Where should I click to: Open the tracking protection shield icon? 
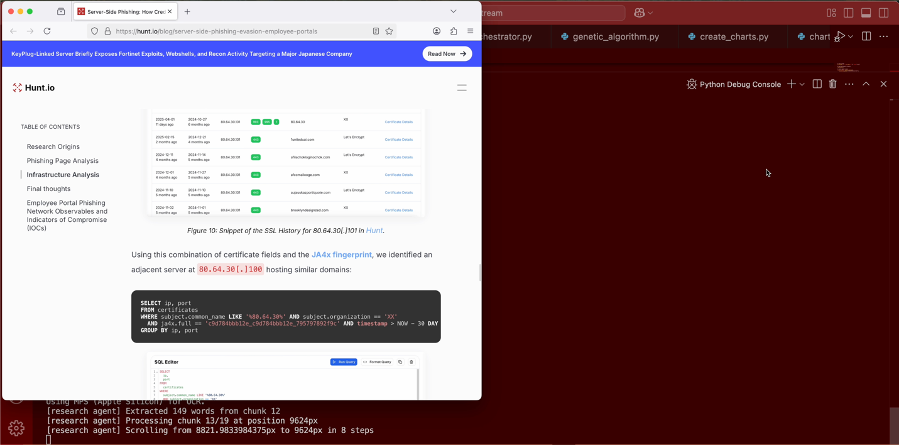point(94,31)
